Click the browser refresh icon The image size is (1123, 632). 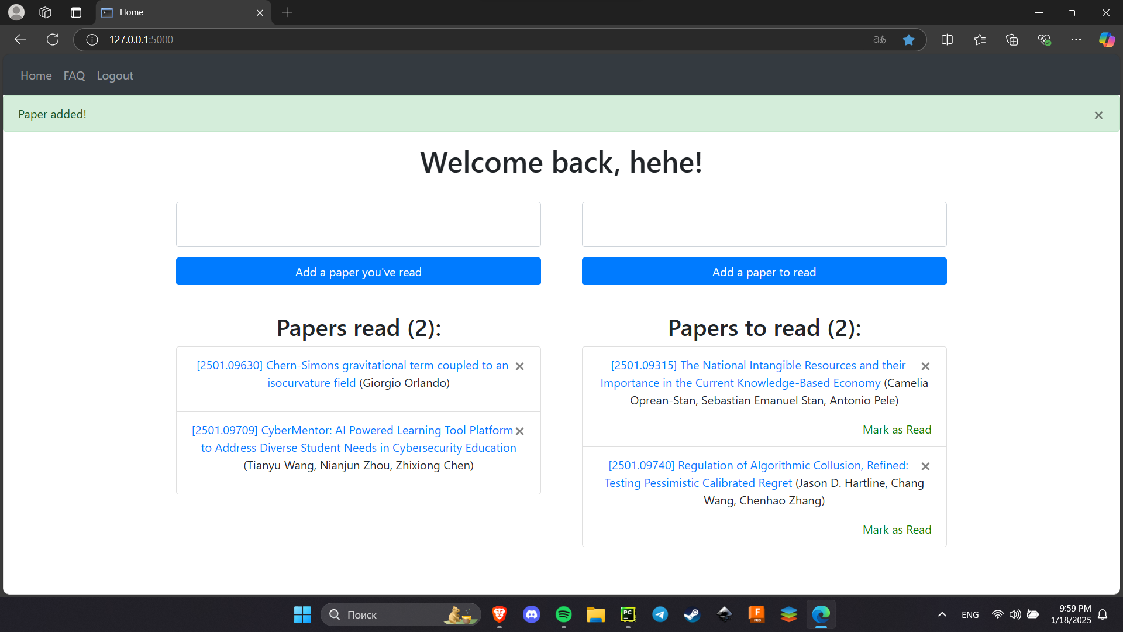point(53,40)
